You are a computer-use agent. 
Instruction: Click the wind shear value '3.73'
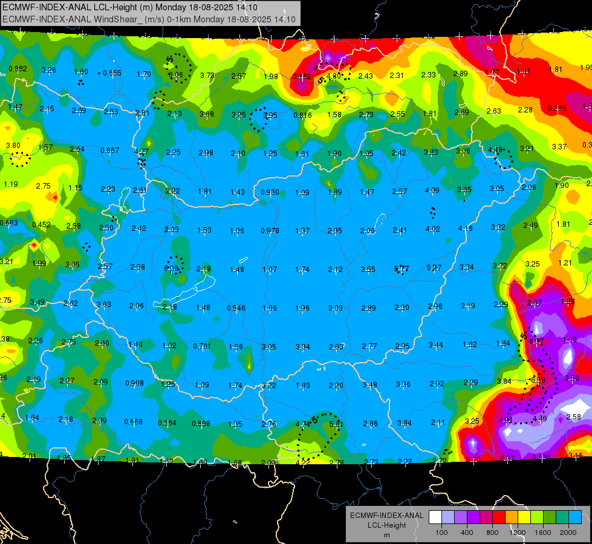(207, 75)
